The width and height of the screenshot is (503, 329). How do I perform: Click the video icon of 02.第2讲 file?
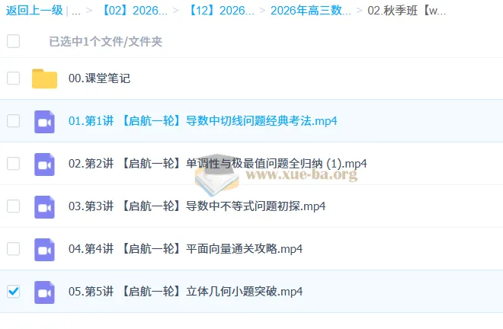[x=44, y=164]
